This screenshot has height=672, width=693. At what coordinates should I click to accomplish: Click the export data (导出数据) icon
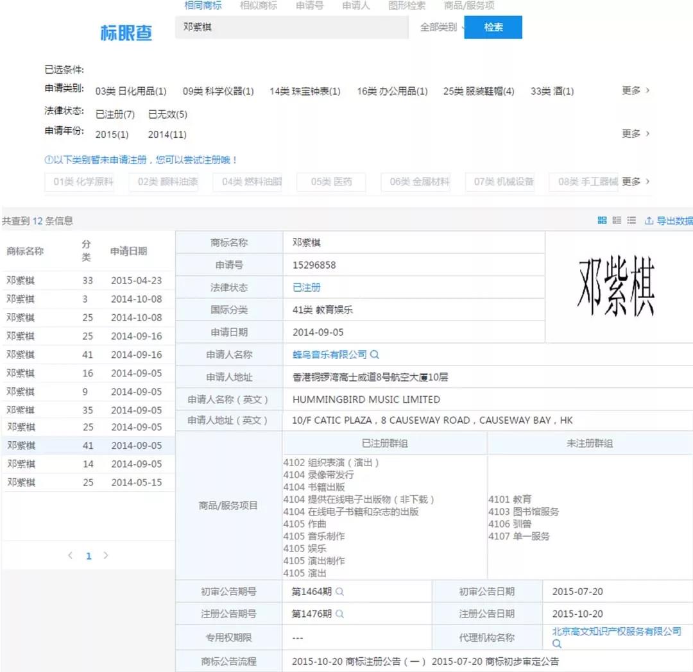649,221
